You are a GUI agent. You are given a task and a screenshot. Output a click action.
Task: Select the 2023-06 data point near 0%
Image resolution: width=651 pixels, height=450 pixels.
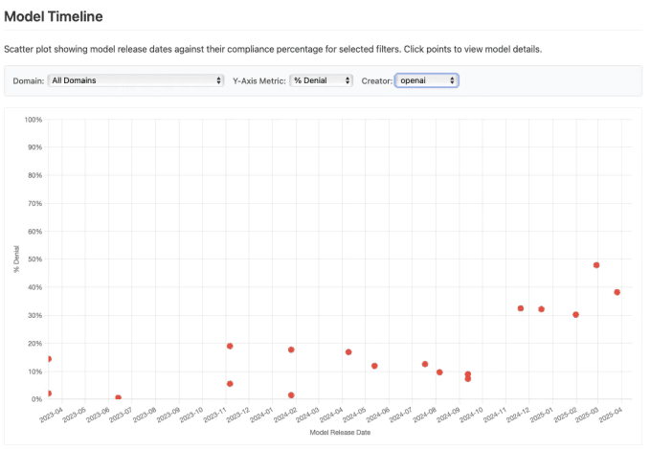(x=118, y=397)
